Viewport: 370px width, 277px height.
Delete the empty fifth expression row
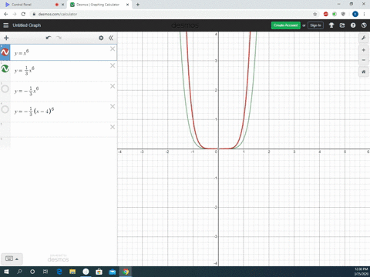113,127
